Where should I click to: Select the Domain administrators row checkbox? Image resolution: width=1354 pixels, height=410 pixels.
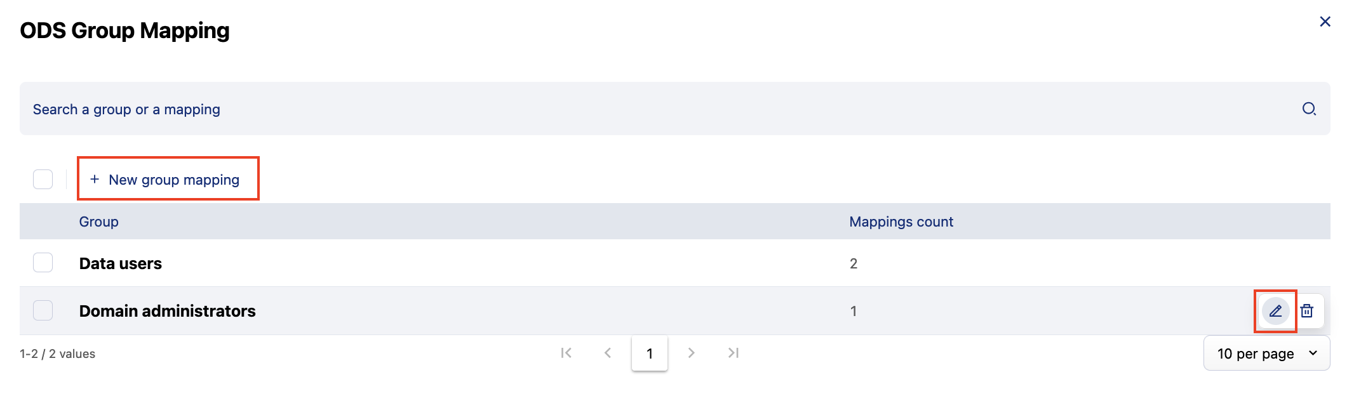tap(43, 310)
